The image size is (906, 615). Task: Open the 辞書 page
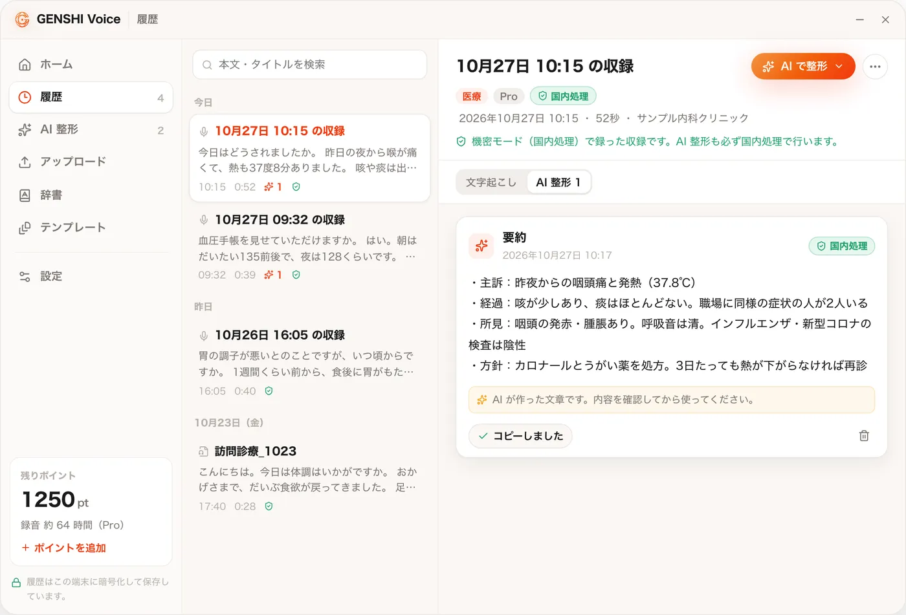pyautogui.click(x=91, y=195)
